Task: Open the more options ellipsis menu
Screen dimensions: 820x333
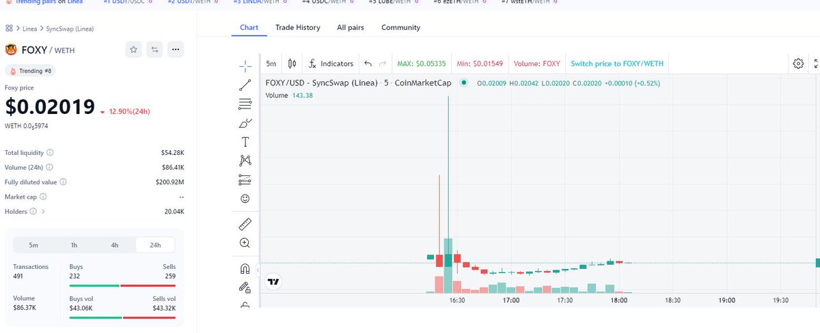Action: [x=176, y=49]
